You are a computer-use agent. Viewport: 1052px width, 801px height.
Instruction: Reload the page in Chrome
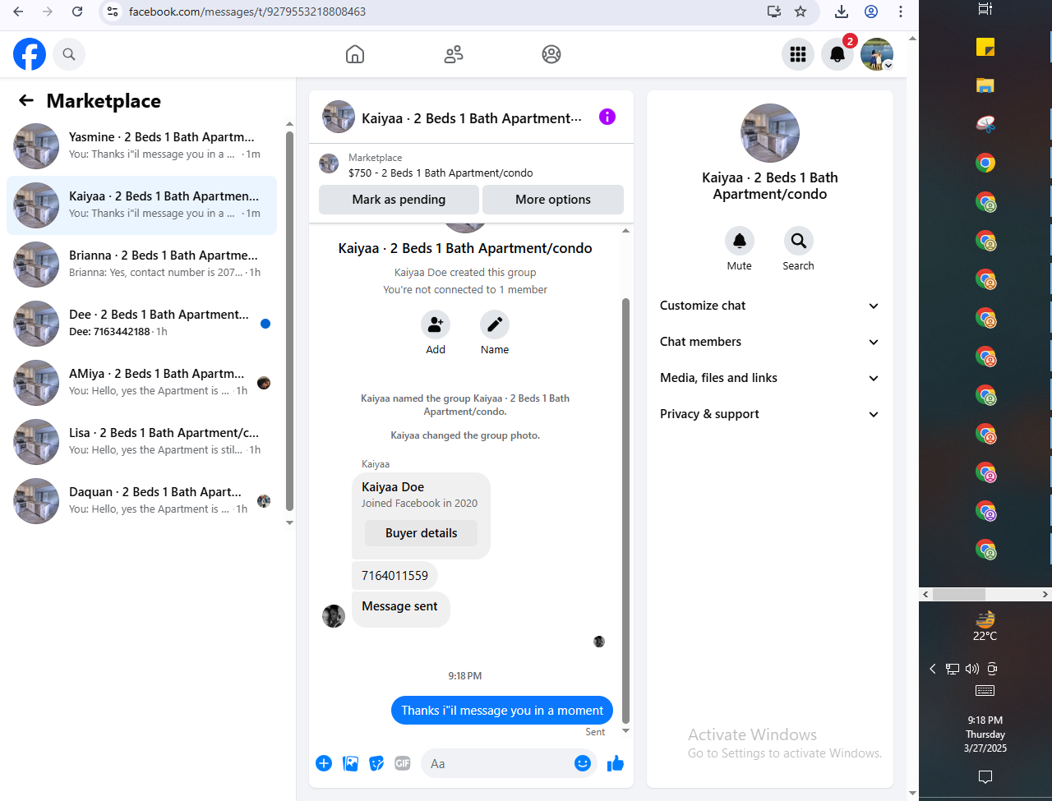pos(77,12)
